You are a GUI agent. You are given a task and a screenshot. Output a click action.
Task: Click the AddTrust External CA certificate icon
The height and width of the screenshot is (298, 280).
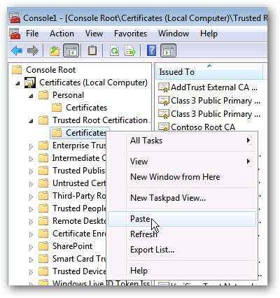[163, 87]
